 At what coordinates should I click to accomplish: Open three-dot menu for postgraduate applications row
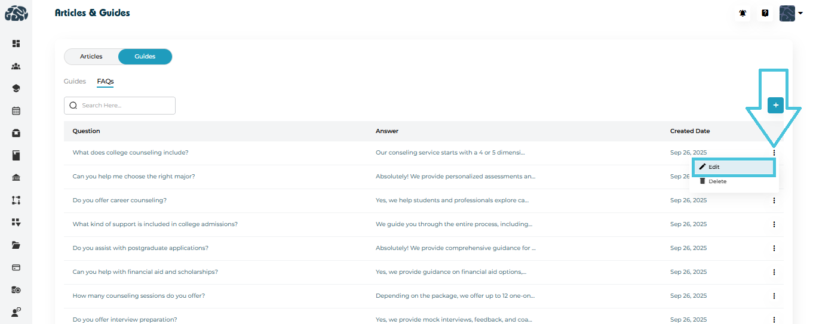(774, 248)
